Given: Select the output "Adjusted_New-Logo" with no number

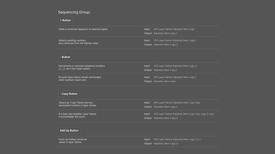Looking at the screenshot, I should pyautogui.click(x=164, y=81).
